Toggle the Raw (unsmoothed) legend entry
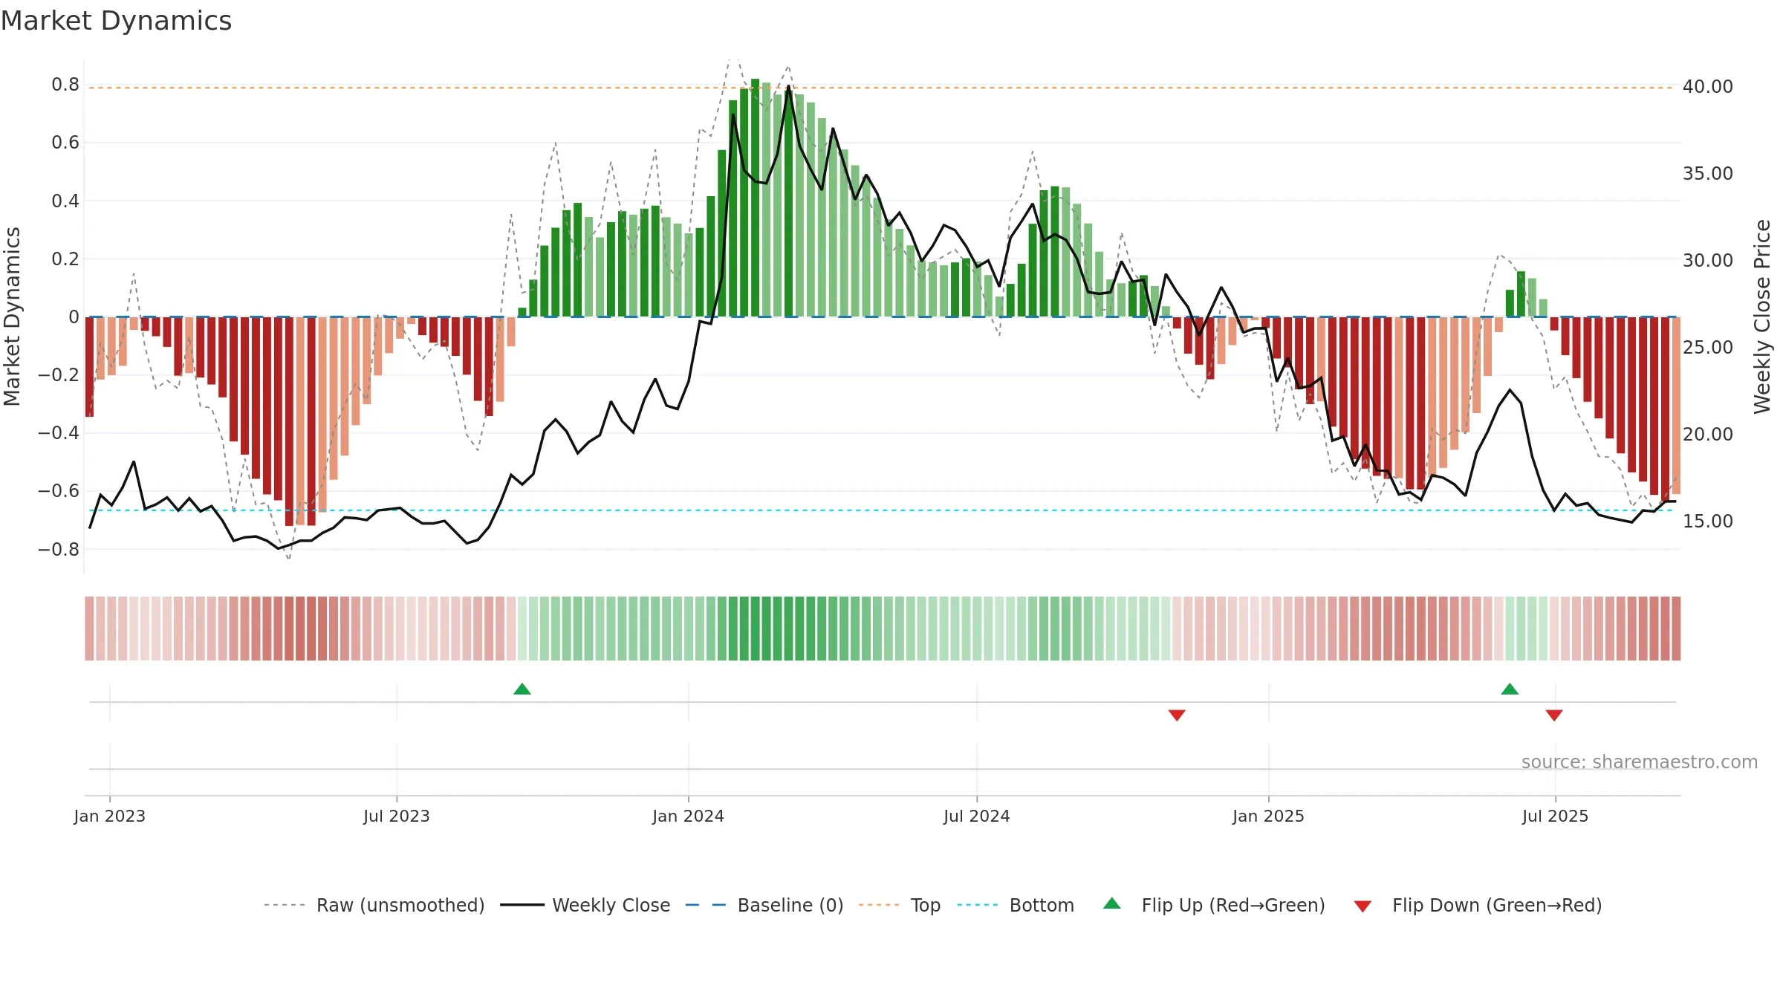The width and height of the screenshot is (1783, 1003). pos(374,905)
